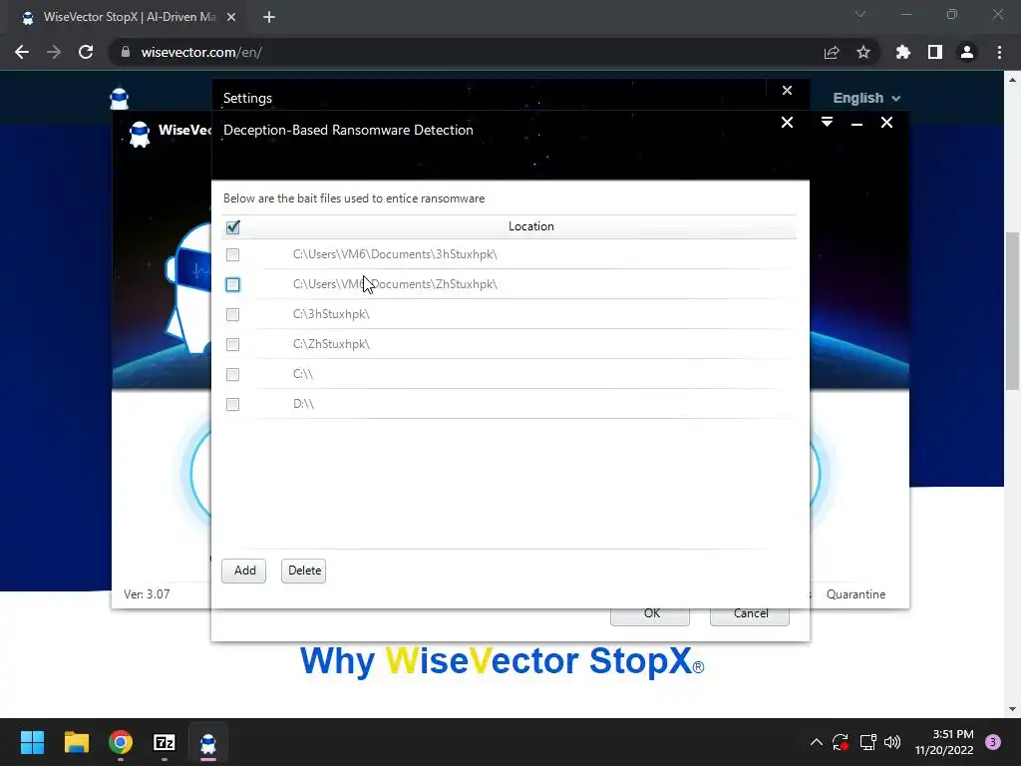Click the Location column header
This screenshot has width=1021, height=766.
[x=530, y=226]
